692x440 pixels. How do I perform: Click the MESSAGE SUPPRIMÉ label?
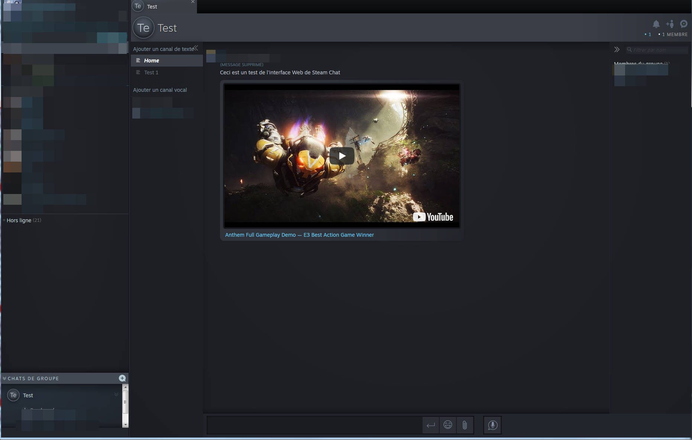[x=242, y=65]
